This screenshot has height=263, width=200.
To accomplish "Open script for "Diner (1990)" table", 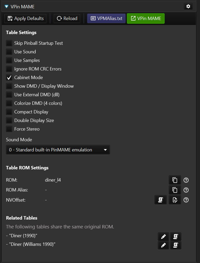I will (176, 237).
